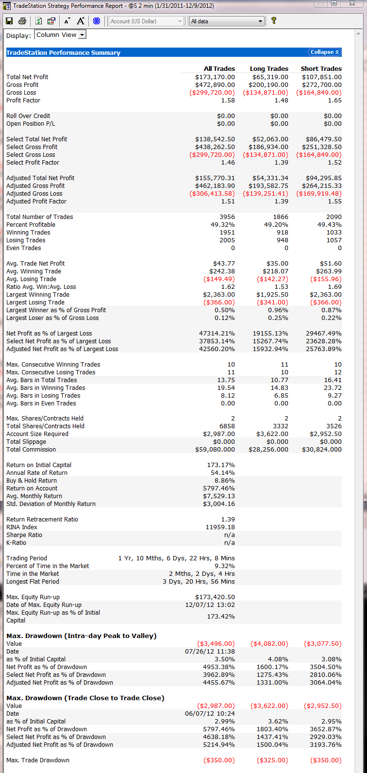Decrease font size with small A icon

click(x=67, y=21)
